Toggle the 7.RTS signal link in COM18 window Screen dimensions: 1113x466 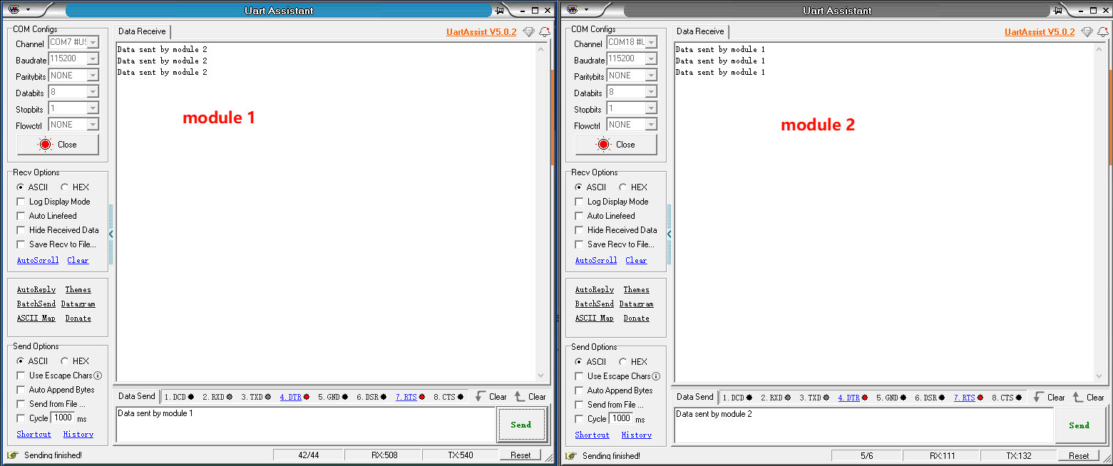(x=965, y=398)
